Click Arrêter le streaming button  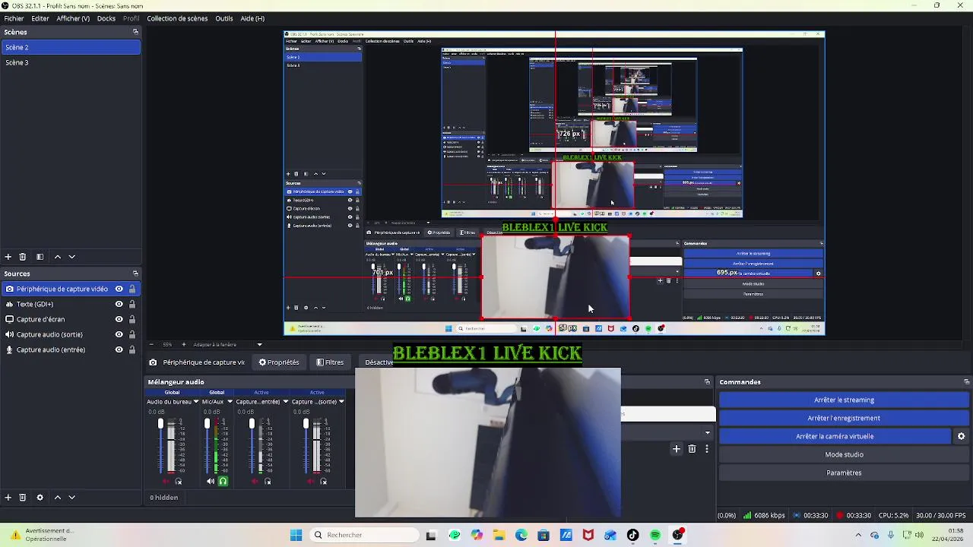click(844, 400)
